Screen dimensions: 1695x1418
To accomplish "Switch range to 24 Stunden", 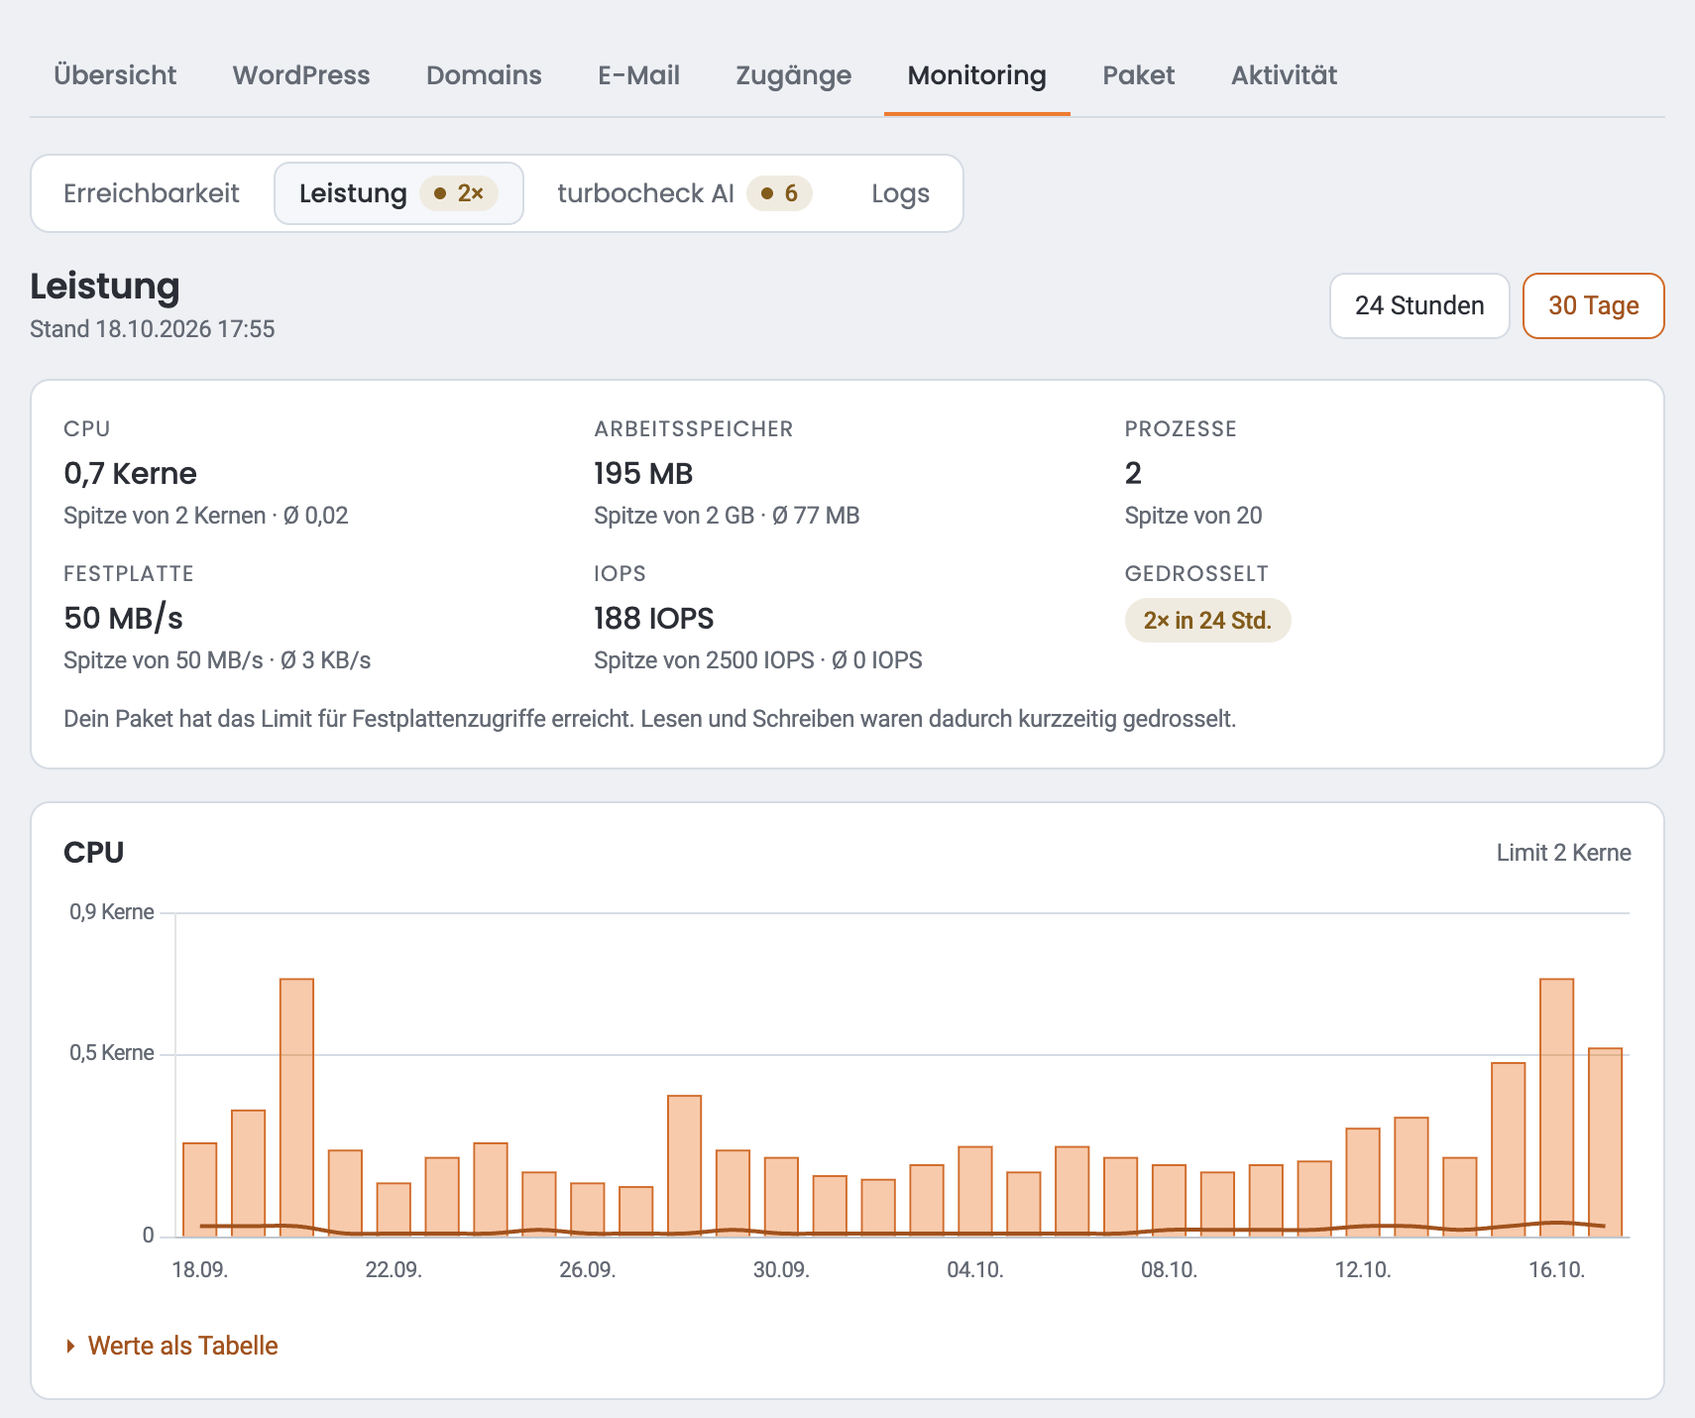I will [1419, 305].
